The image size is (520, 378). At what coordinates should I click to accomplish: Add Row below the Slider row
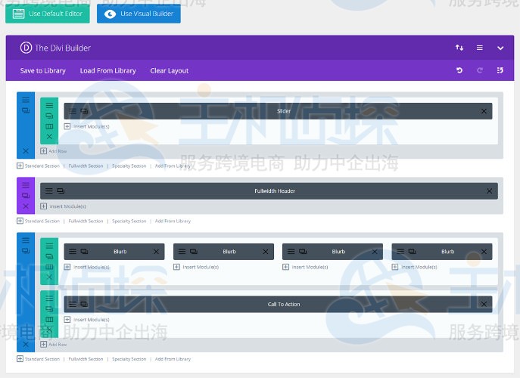click(54, 151)
